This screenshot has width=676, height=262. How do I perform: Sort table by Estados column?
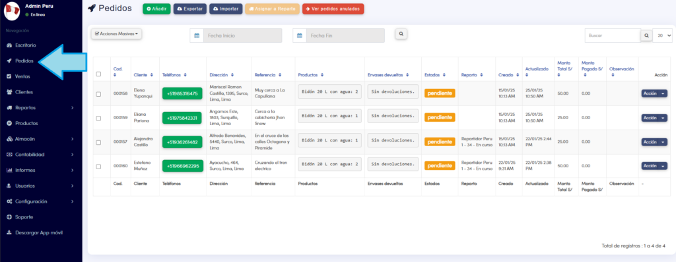click(435, 75)
